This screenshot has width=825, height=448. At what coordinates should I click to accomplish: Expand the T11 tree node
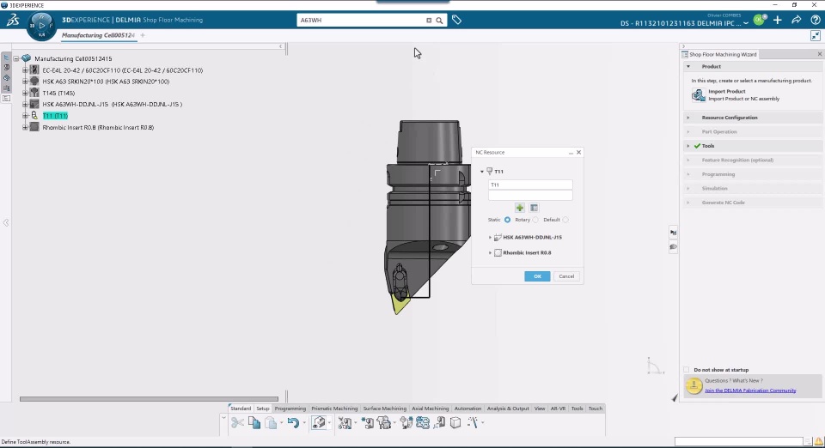[x=25, y=116]
